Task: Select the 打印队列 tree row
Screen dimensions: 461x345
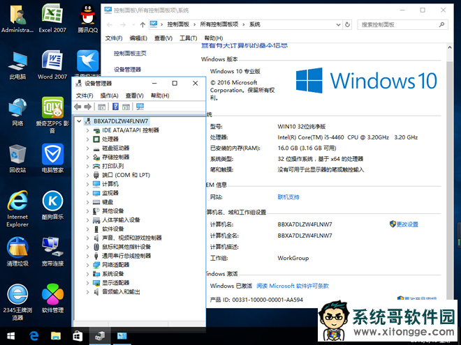Action: pos(108,166)
